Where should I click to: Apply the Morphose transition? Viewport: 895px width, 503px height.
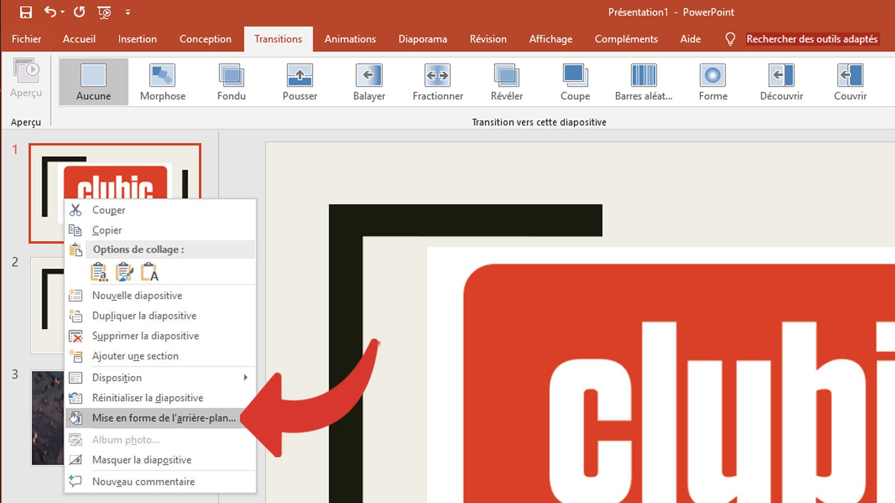pos(162,81)
